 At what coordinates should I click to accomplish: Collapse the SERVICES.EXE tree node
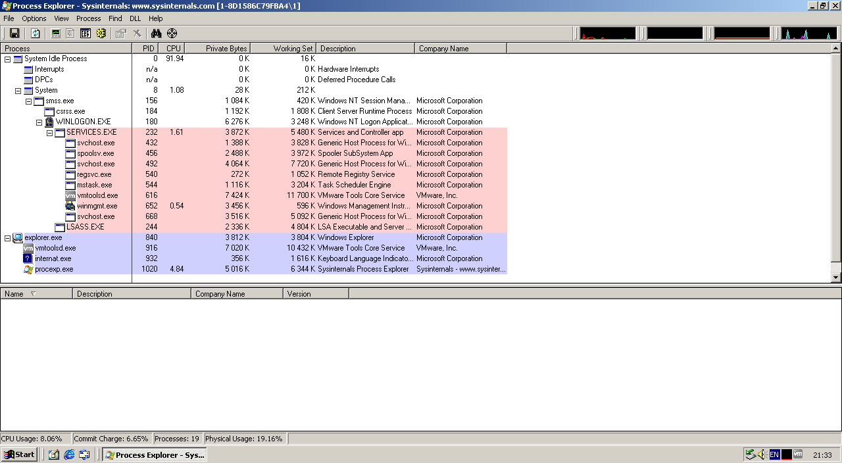coord(50,132)
